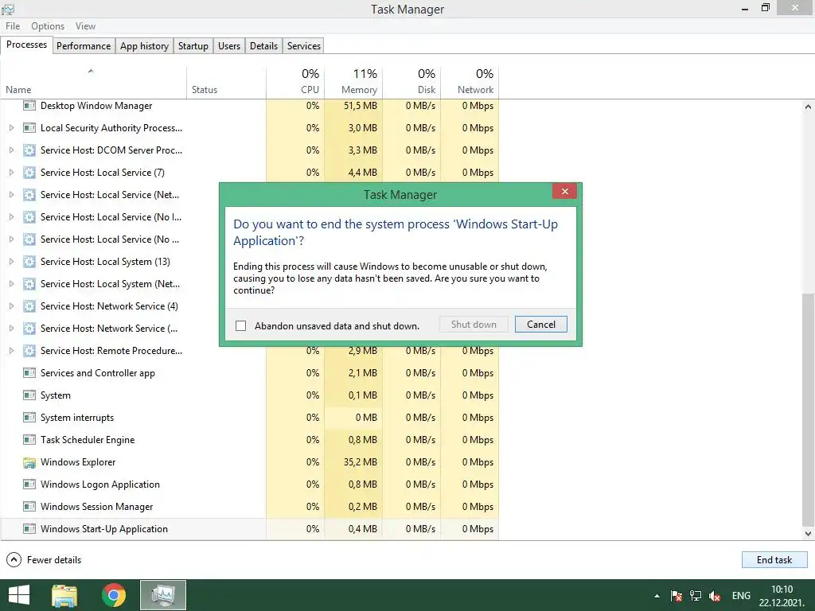Switch to the Performance tab
Screen dimensions: 815x611
tap(84, 45)
